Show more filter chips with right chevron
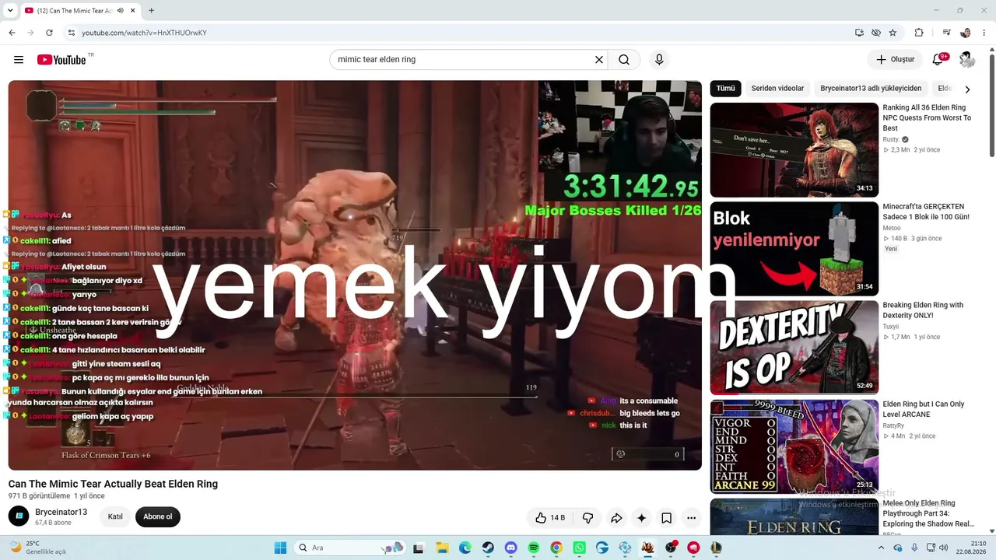Image resolution: width=996 pixels, height=560 pixels. [x=967, y=89]
